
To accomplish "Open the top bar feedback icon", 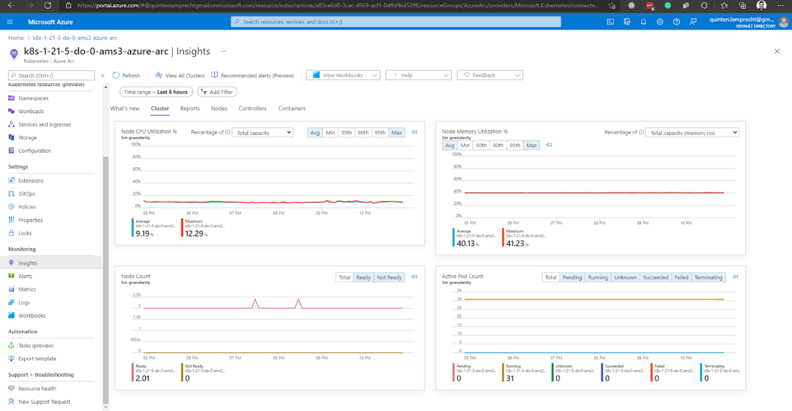I will 693,22.
